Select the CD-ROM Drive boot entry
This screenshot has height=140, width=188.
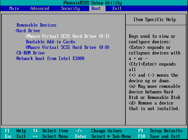pyautogui.click(x=30, y=53)
